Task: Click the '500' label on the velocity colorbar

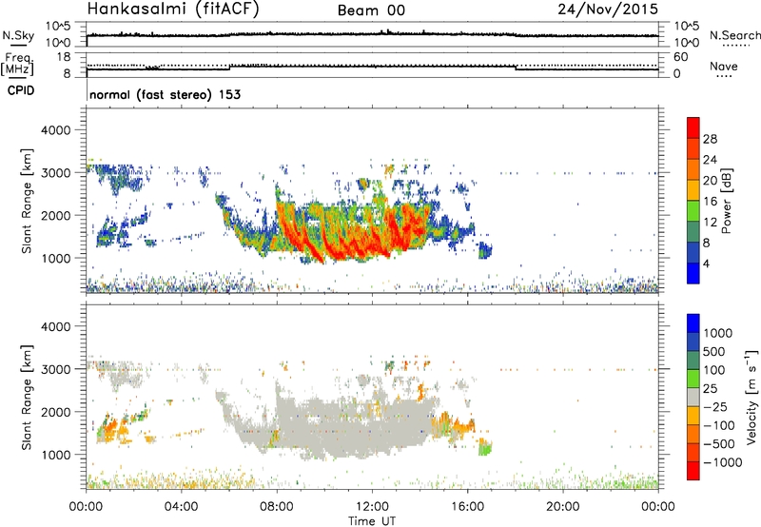Action: coord(716,351)
